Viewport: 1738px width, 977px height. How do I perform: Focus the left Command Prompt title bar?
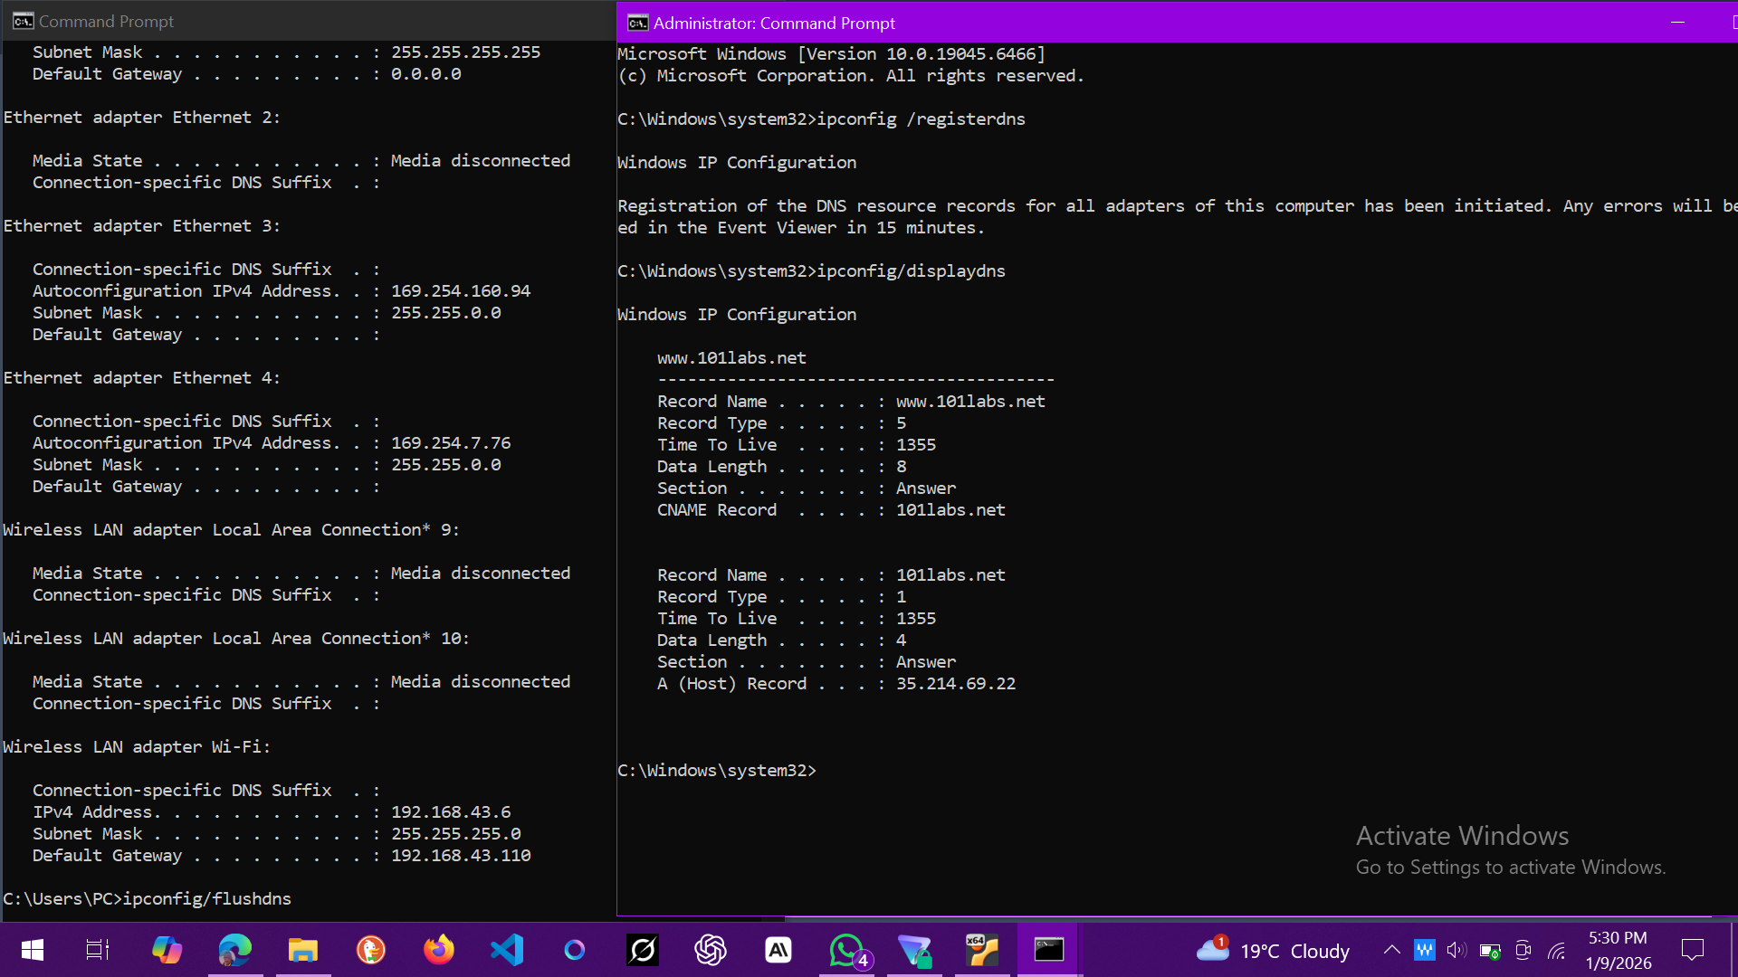308,21
